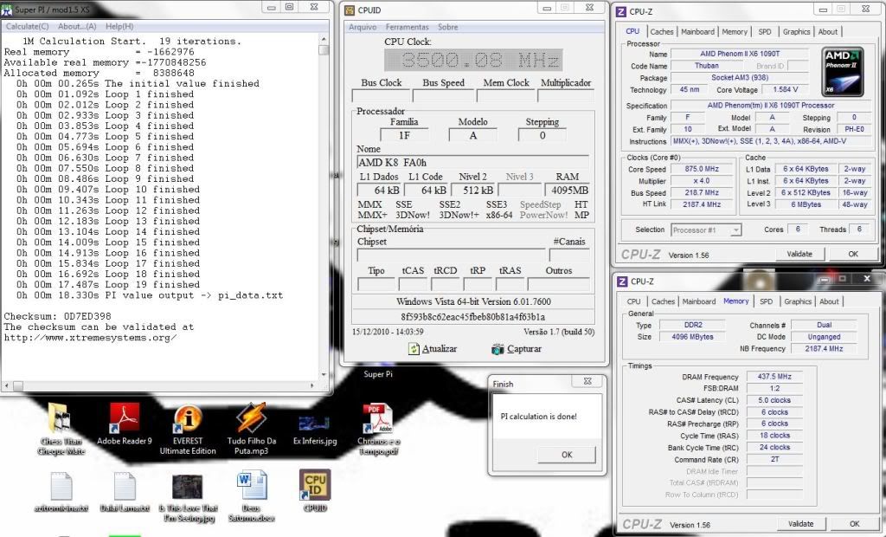Click the Super PI title bar icon
This screenshot has height=537, width=886.
click(7, 9)
